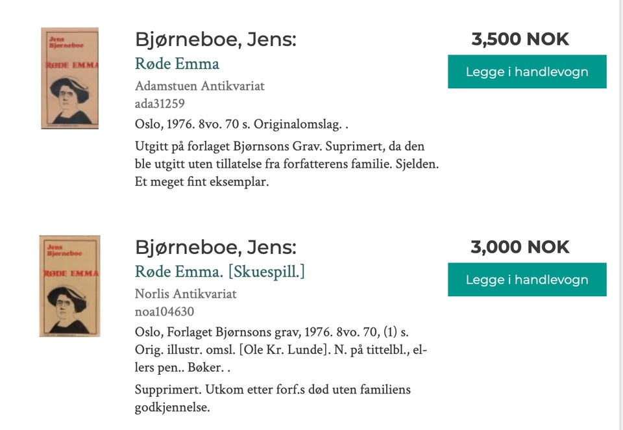Click Legge i handlevogn for the 3,000 NOK book
The image size is (623, 430).
click(526, 279)
